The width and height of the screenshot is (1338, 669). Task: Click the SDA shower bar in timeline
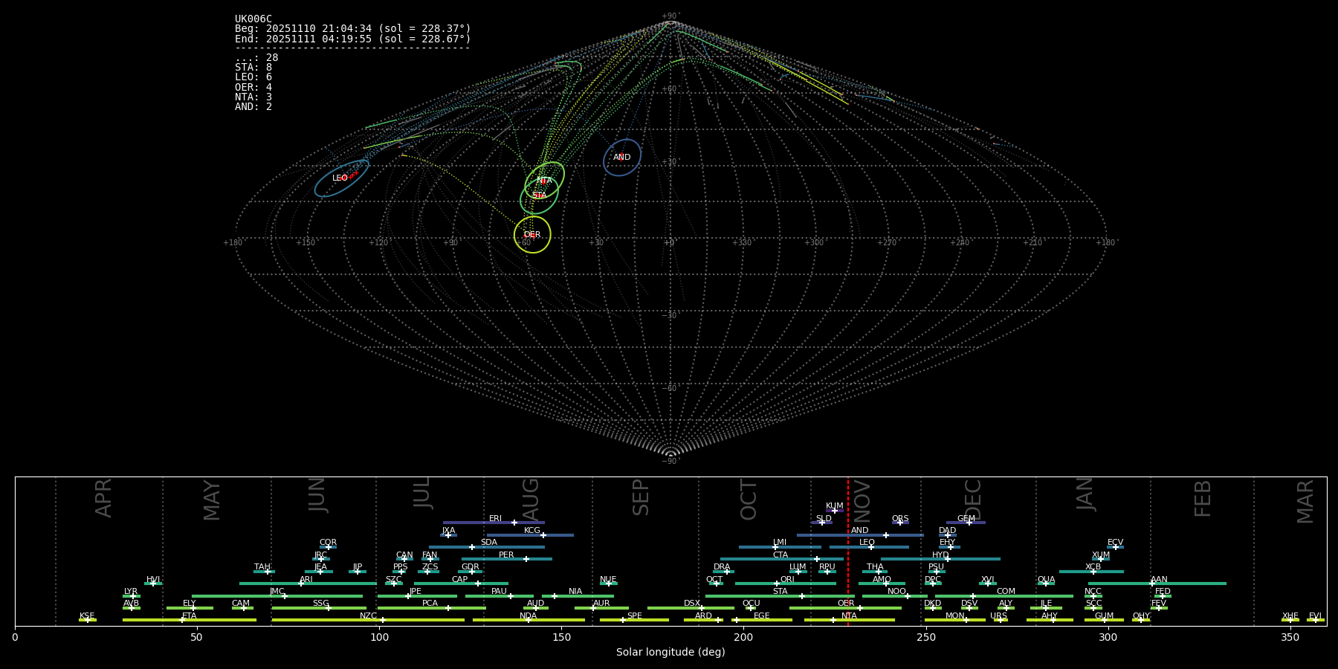pyautogui.click(x=487, y=547)
